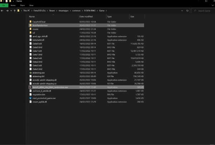The image size is (215, 145).
Task: Select bink2w64.dll file icon
Action: pos(30,40)
